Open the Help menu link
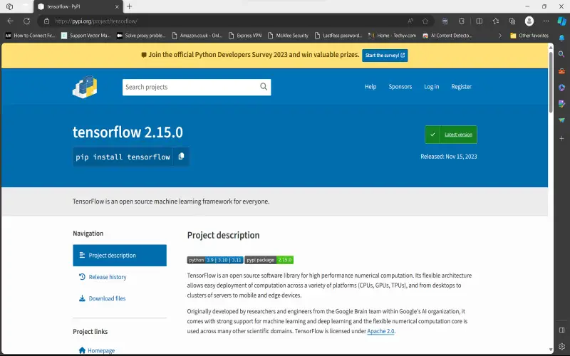This screenshot has height=356, width=570. click(370, 86)
